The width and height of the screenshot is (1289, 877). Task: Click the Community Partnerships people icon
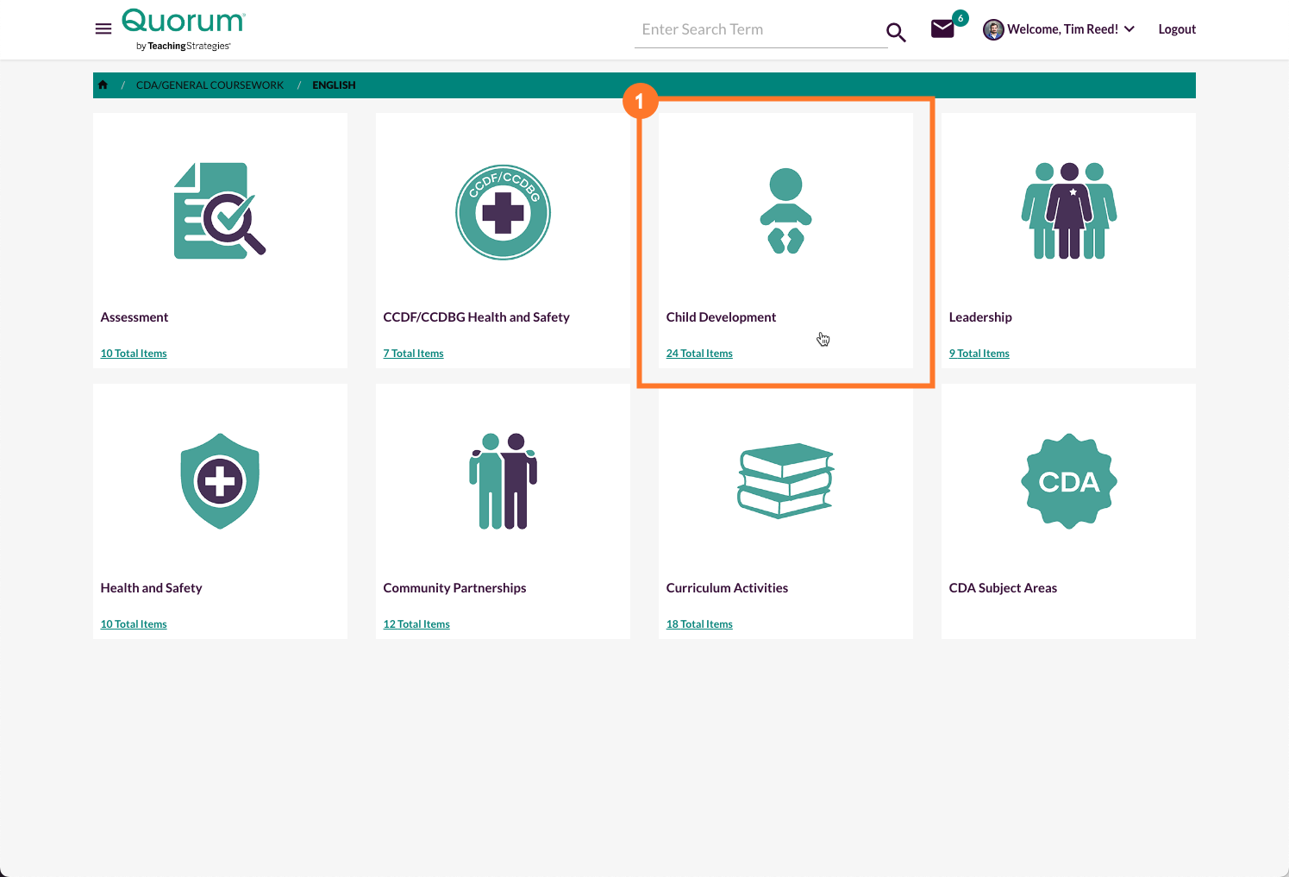[503, 480]
